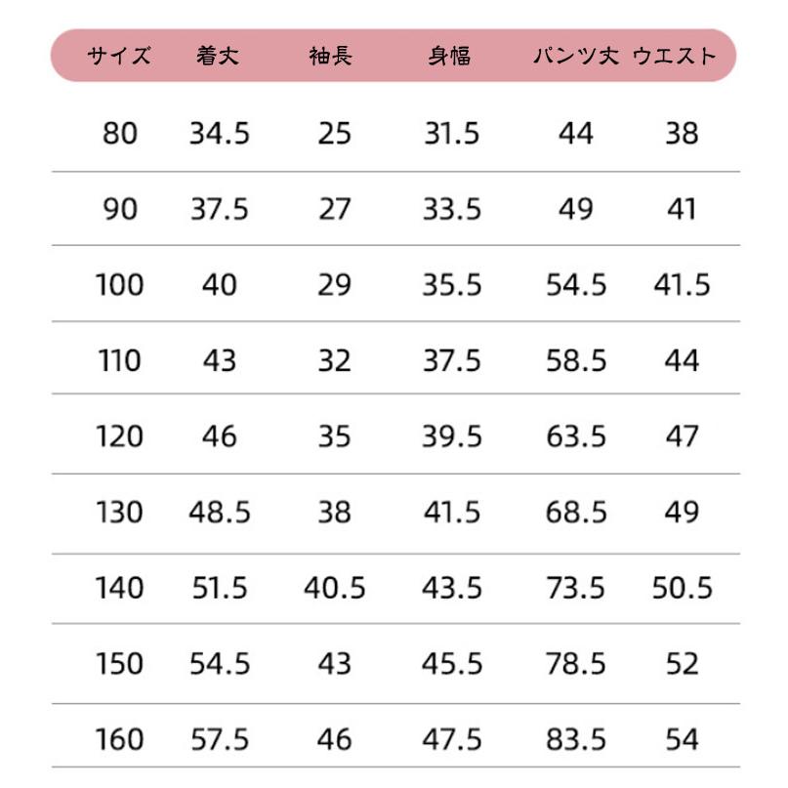Click the 身幅 column header
788x788 pixels.
click(450, 56)
